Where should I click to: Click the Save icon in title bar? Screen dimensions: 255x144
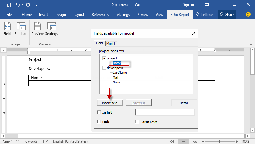[9, 5]
